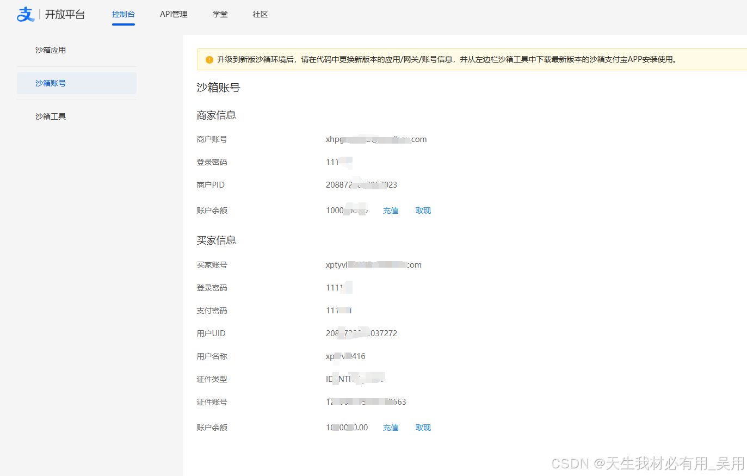The width and height of the screenshot is (747, 476).
Task: Click the 用户UID label
Action: click(211, 333)
